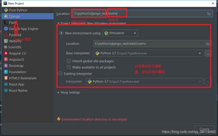
Task: Click the project Location path field
Action: click(143, 13)
